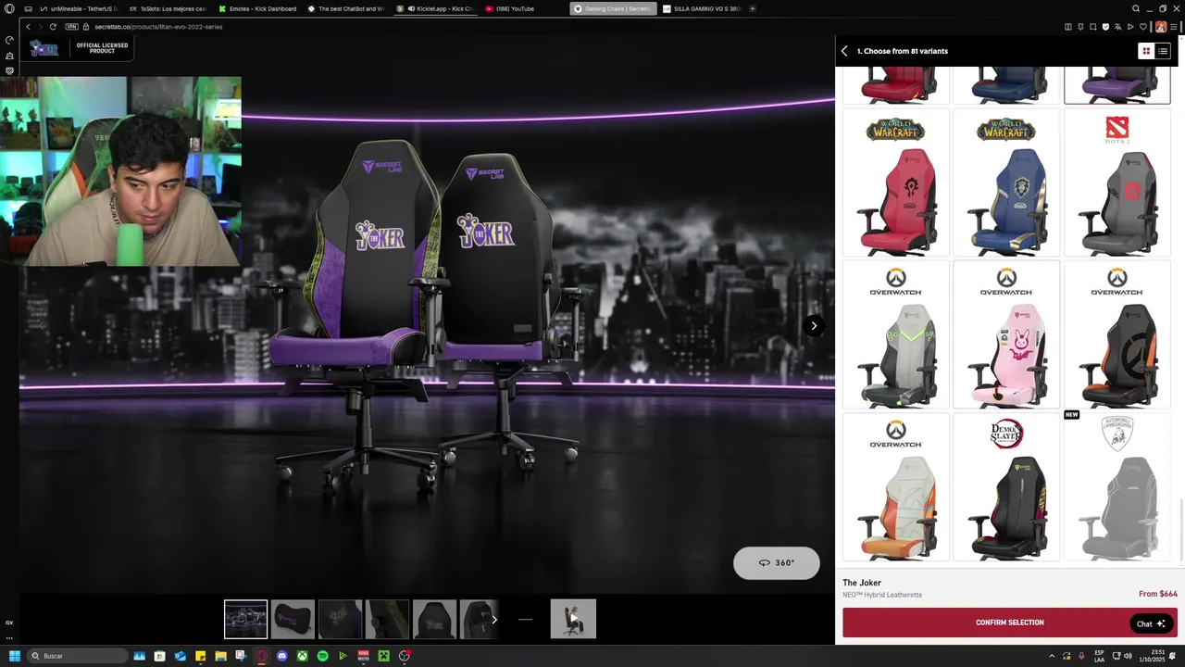Image resolution: width=1185 pixels, height=667 pixels.
Task: Select the third gallery thumbnail
Action: 340,620
